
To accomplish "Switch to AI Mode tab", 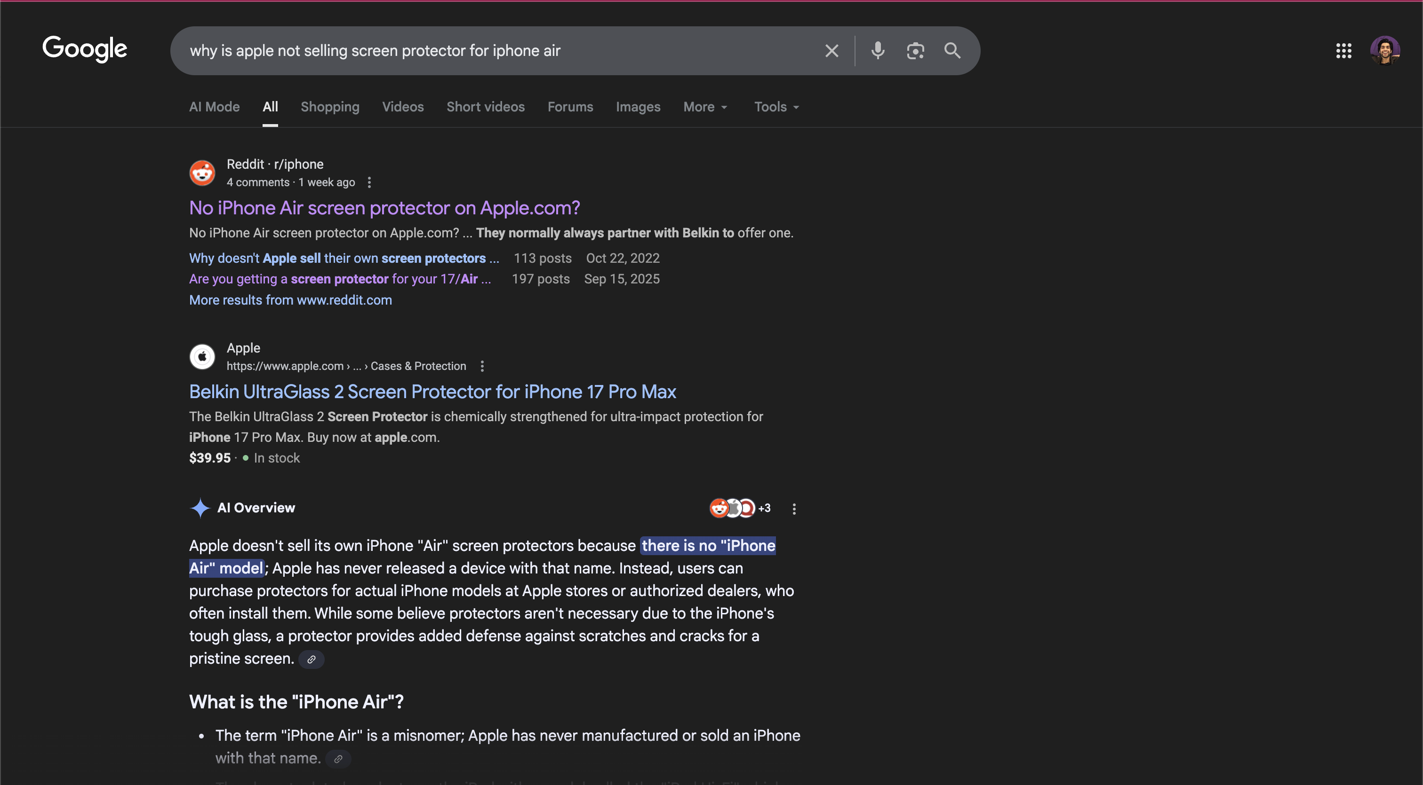I will click(214, 107).
